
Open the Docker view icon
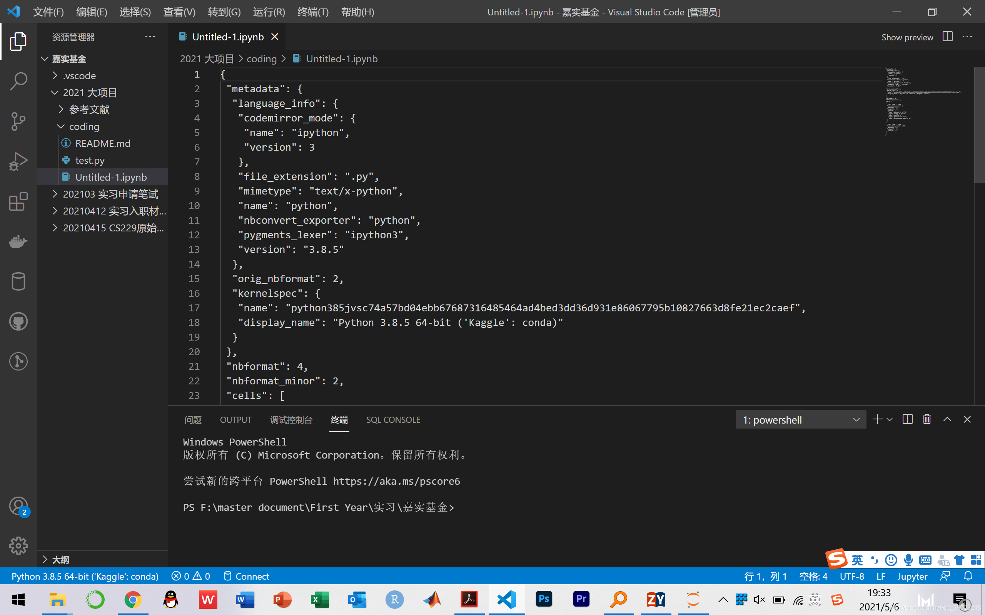pyautogui.click(x=18, y=241)
